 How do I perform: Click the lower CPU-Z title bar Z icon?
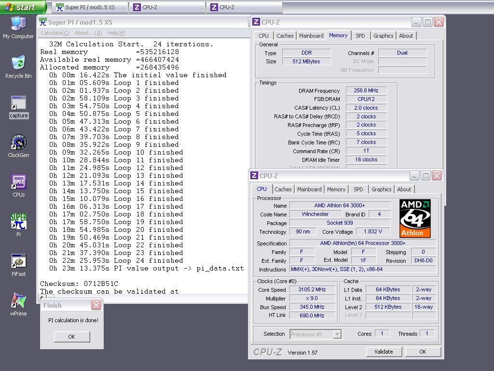(254, 175)
